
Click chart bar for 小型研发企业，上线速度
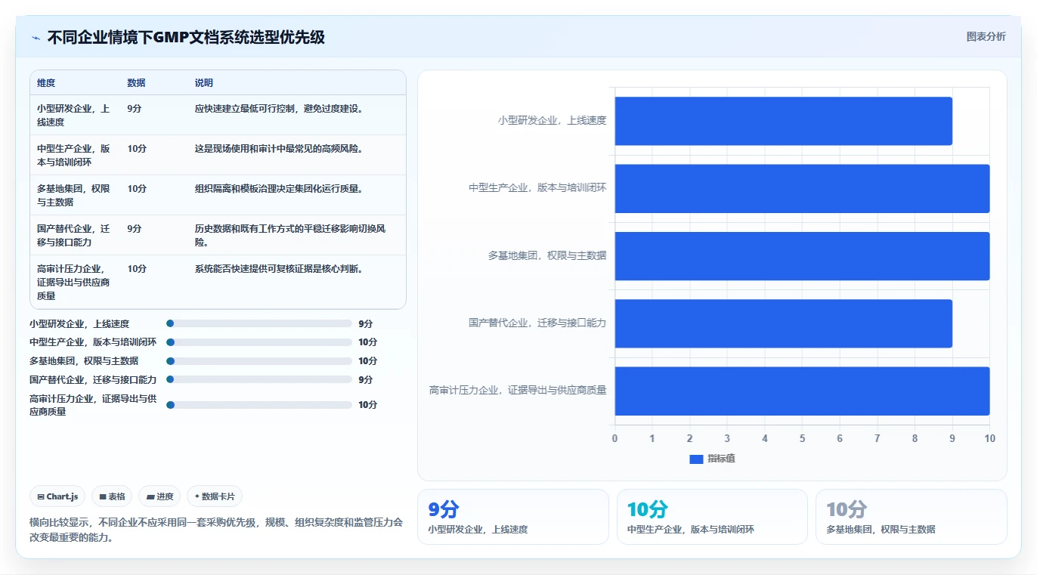coord(783,121)
